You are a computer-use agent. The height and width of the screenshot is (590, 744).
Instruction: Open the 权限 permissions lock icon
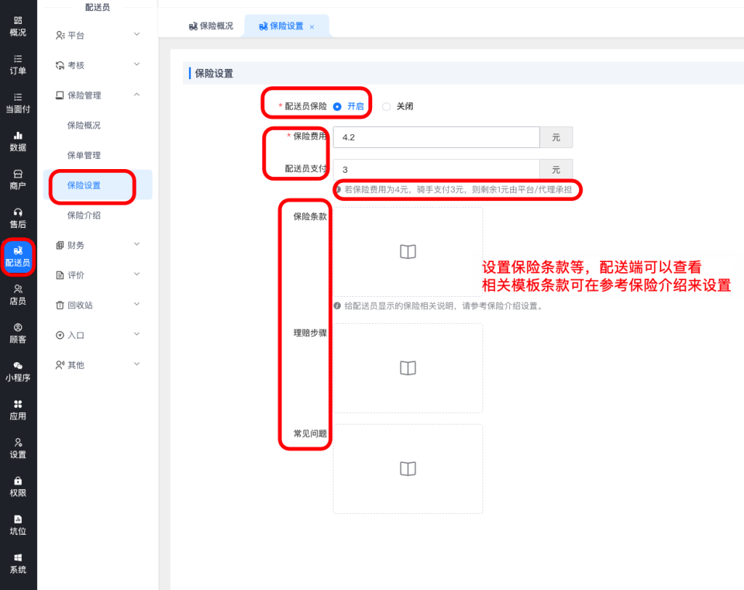click(18, 486)
